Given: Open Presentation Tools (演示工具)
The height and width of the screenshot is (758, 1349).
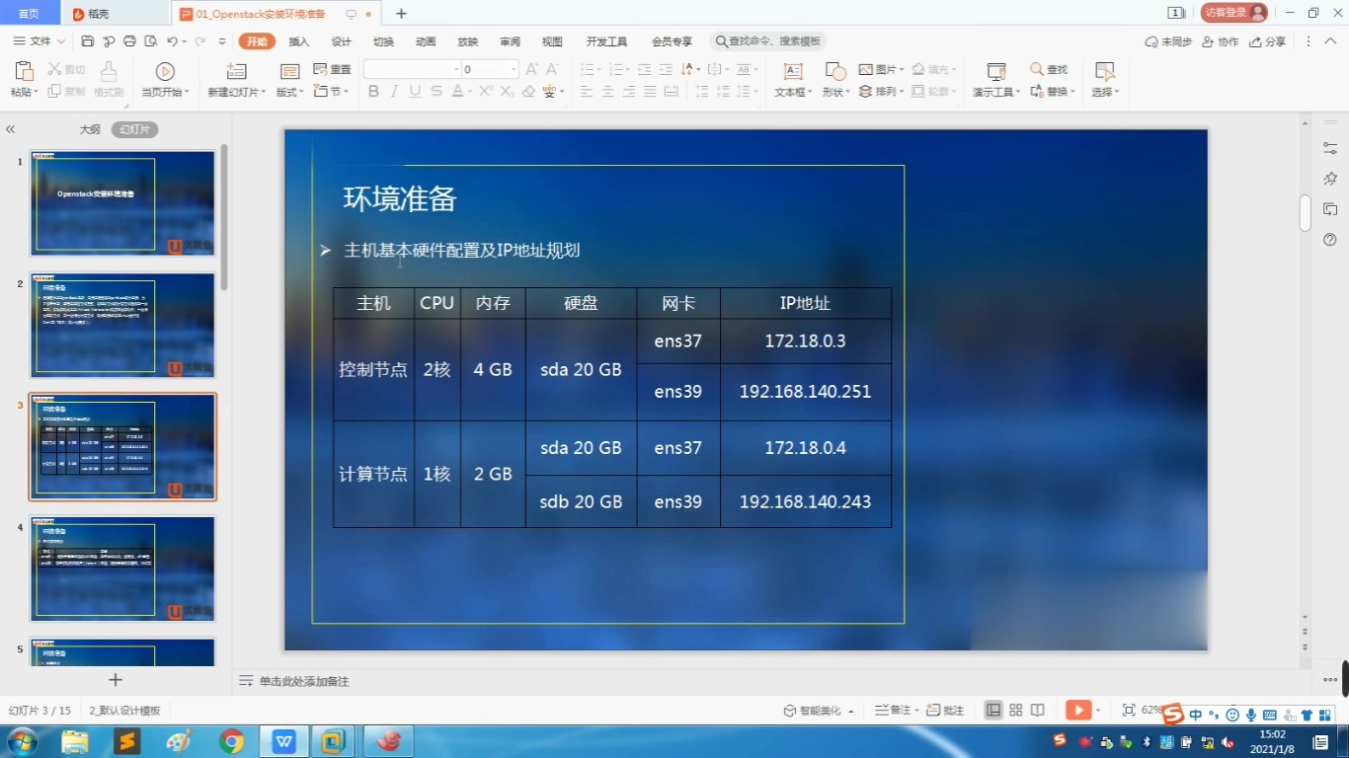Looking at the screenshot, I should pyautogui.click(x=996, y=79).
